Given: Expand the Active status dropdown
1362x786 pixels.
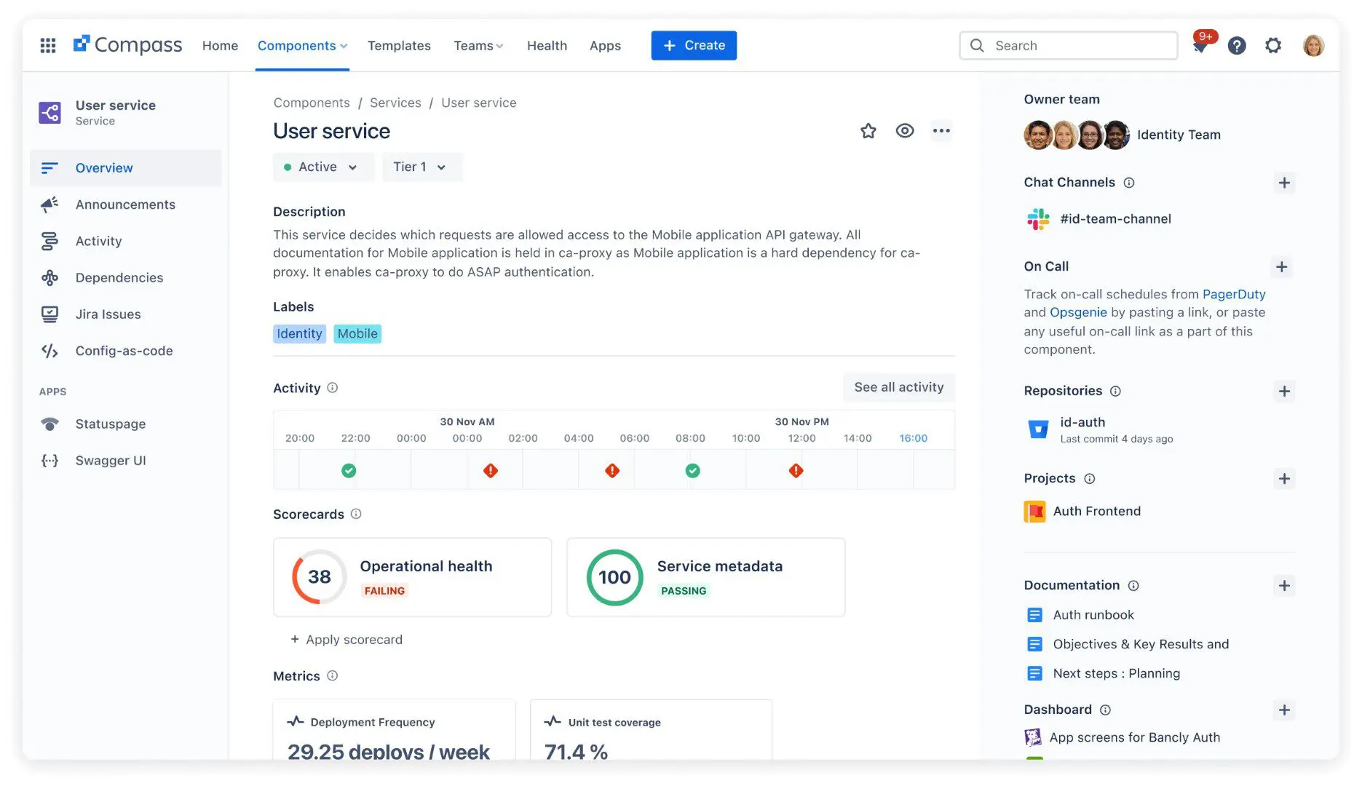Looking at the screenshot, I should [323, 167].
